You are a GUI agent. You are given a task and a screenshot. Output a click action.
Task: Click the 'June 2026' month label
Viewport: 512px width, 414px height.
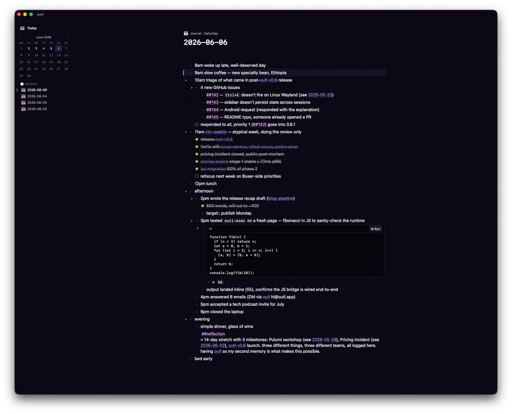click(x=44, y=38)
